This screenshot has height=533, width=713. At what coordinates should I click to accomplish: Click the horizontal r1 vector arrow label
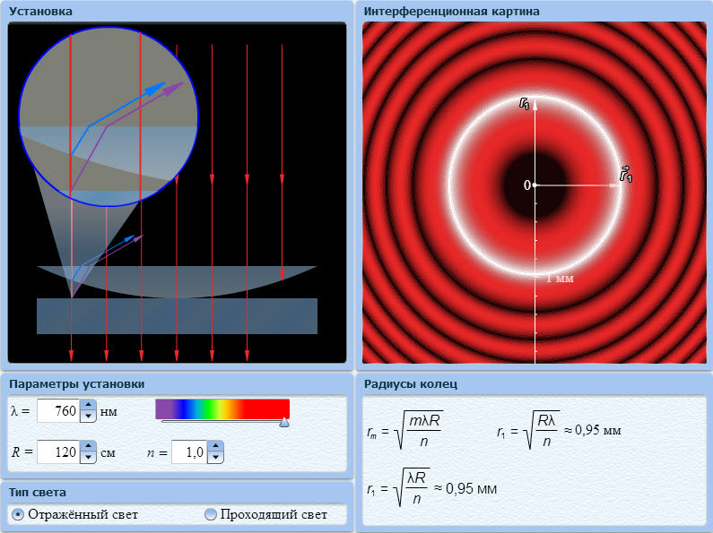pos(626,175)
